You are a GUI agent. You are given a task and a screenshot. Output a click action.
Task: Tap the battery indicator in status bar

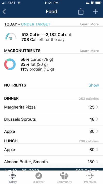click(x=98, y=3)
